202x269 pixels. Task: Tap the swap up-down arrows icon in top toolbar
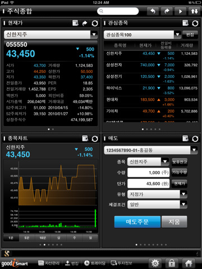pos(194,11)
